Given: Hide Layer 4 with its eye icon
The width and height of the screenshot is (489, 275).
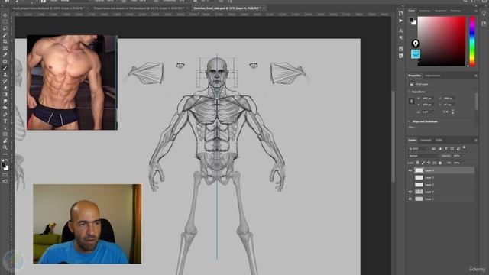Looking at the screenshot, I should 410,170.
